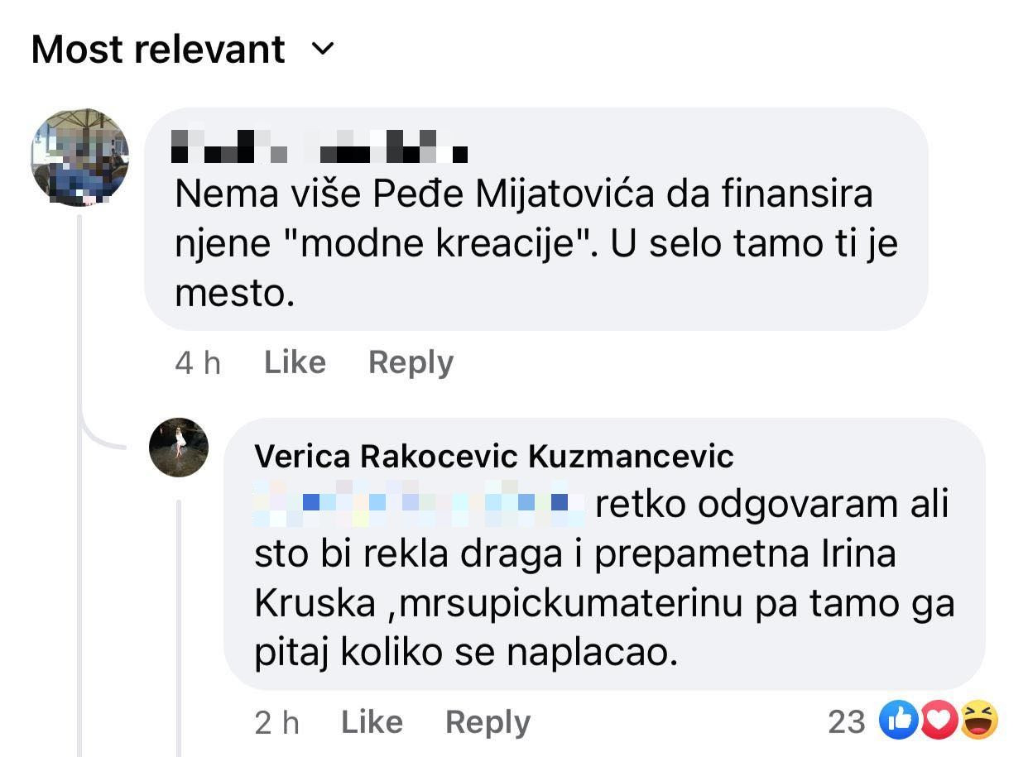Click the 2 h timestamp on Verica's reply
This screenshot has width=1028, height=757.
[x=276, y=722]
